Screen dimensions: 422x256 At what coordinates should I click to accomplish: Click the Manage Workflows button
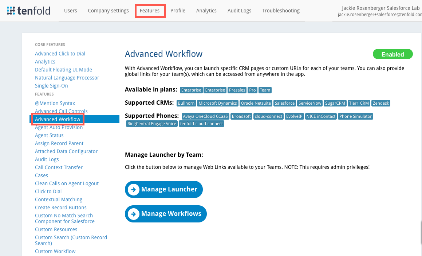pyautogui.click(x=166, y=214)
